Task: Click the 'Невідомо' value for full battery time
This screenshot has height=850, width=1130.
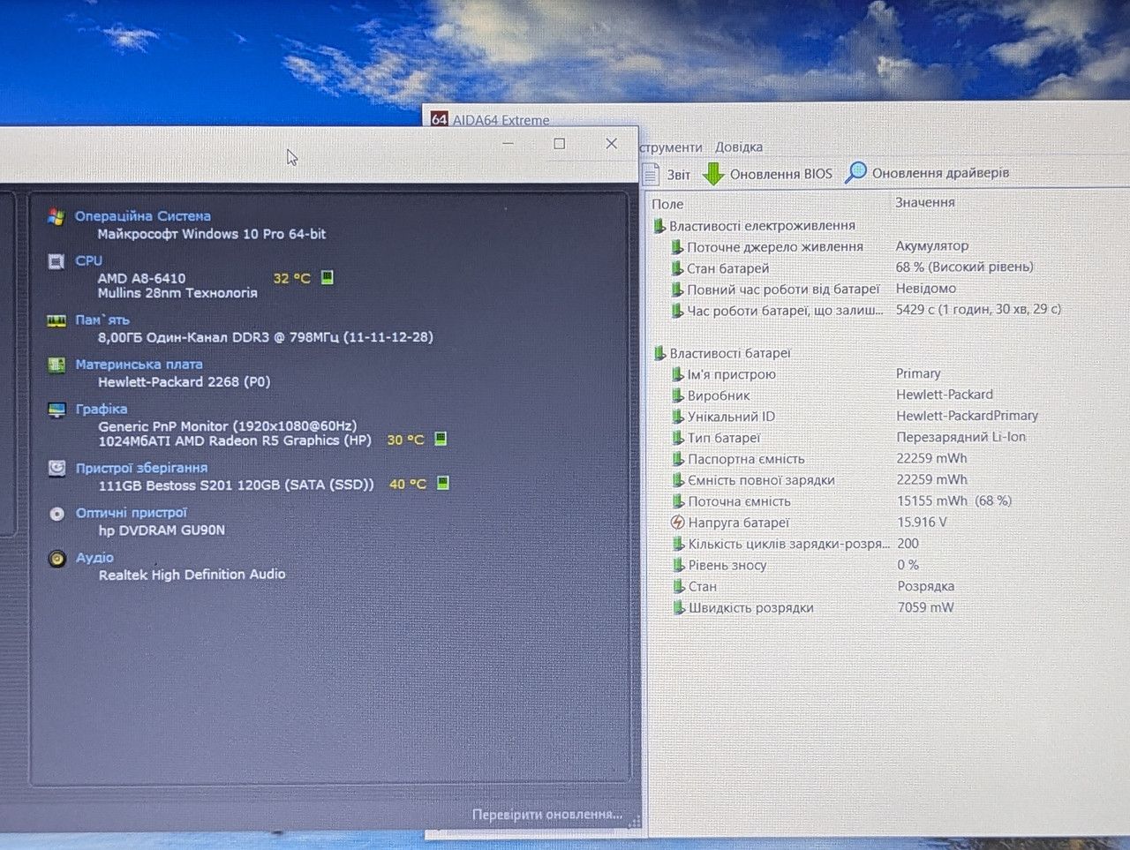Action: click(x=926, y=289)
